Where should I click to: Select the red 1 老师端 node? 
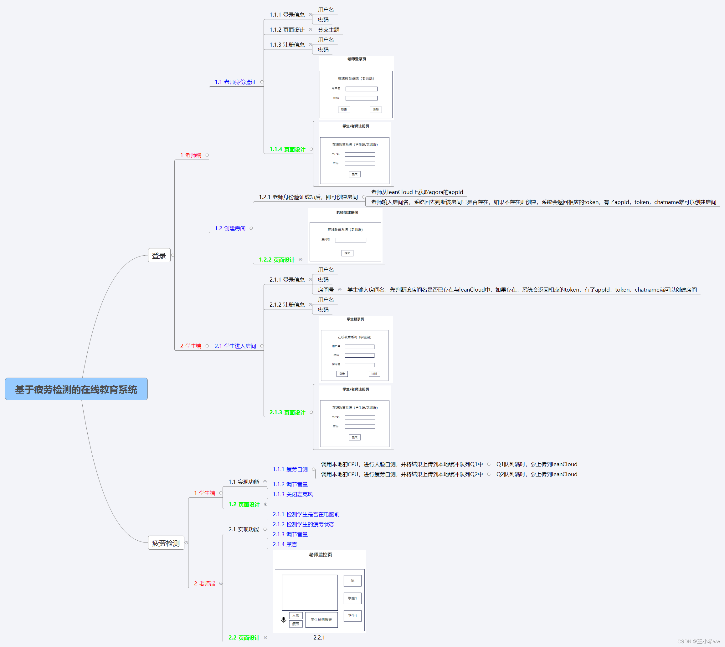coord(191,155)
